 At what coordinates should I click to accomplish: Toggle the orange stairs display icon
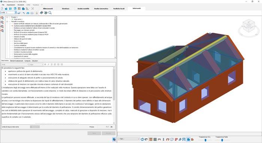tap(168, 139)
